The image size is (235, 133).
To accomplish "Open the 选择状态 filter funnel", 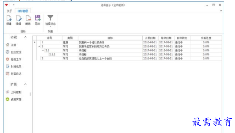I will 50,18.
